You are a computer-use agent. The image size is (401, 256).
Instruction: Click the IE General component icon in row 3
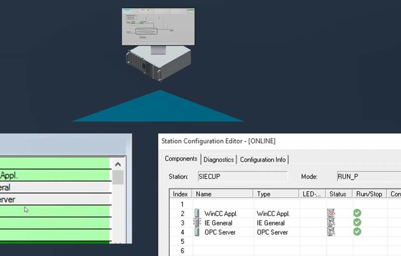(197, 223)
